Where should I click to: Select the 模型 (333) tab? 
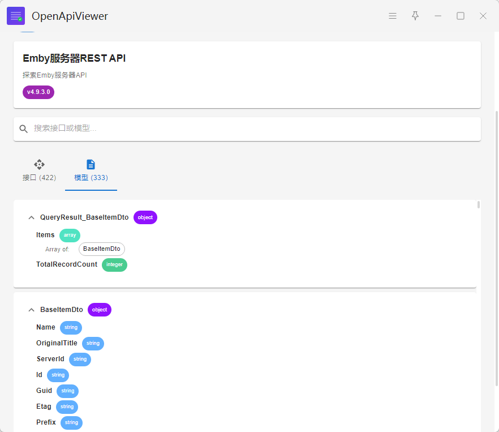point(91,177)
